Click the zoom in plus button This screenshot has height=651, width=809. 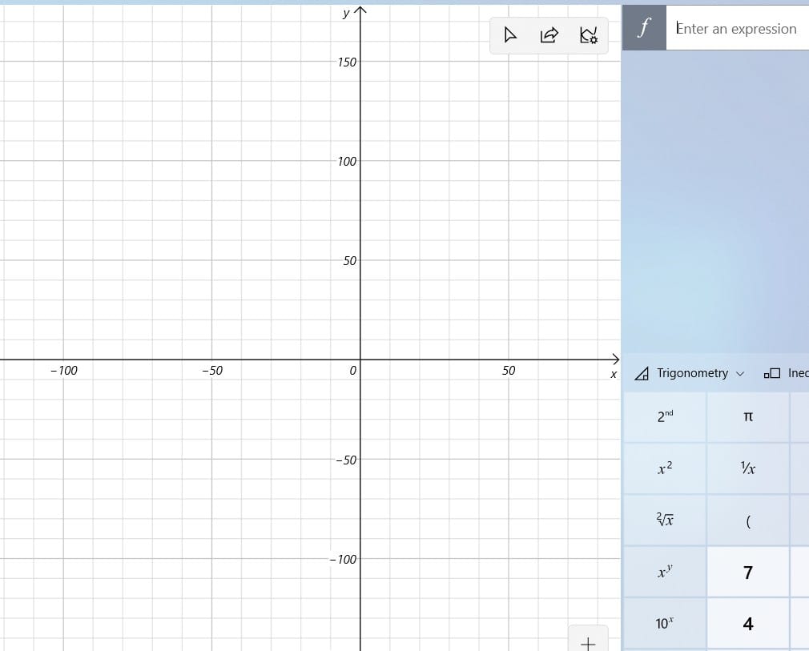[x=588, y=641]
